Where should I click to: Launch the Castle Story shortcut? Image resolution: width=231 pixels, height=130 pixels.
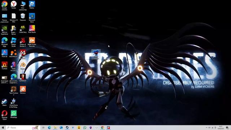coord(23,29)
